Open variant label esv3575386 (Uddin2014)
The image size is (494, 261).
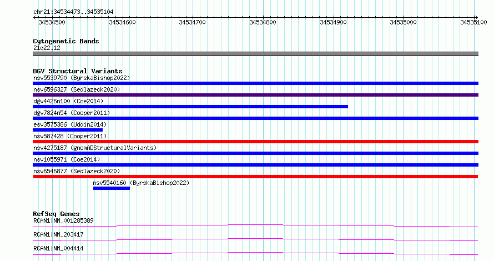70,124
